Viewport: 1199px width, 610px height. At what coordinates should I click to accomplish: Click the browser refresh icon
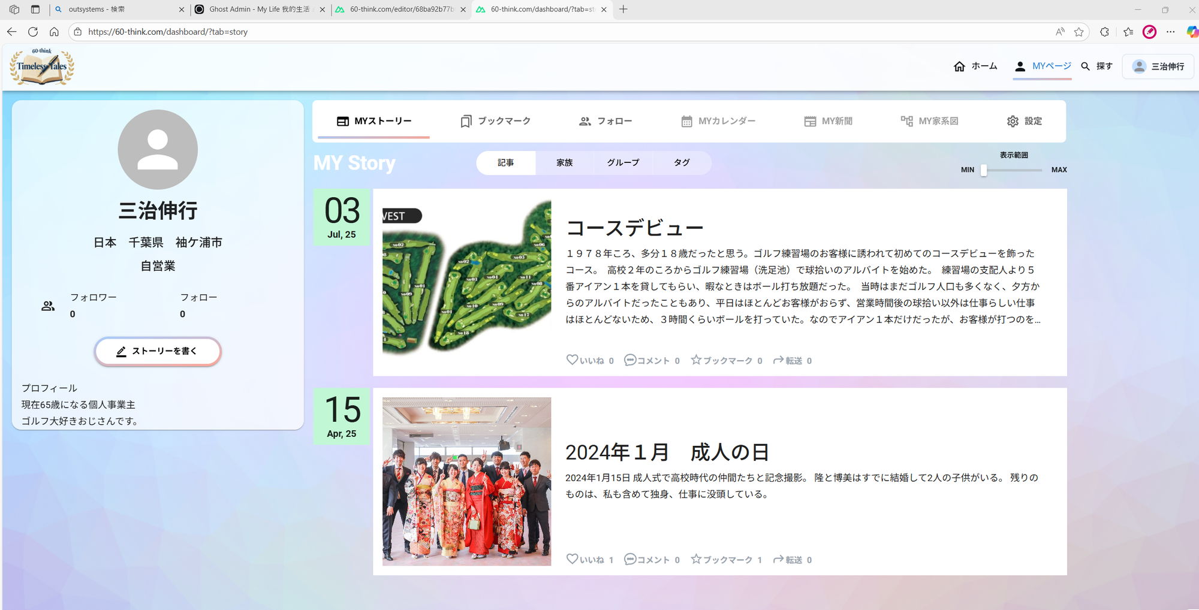(x=33, y=32)
